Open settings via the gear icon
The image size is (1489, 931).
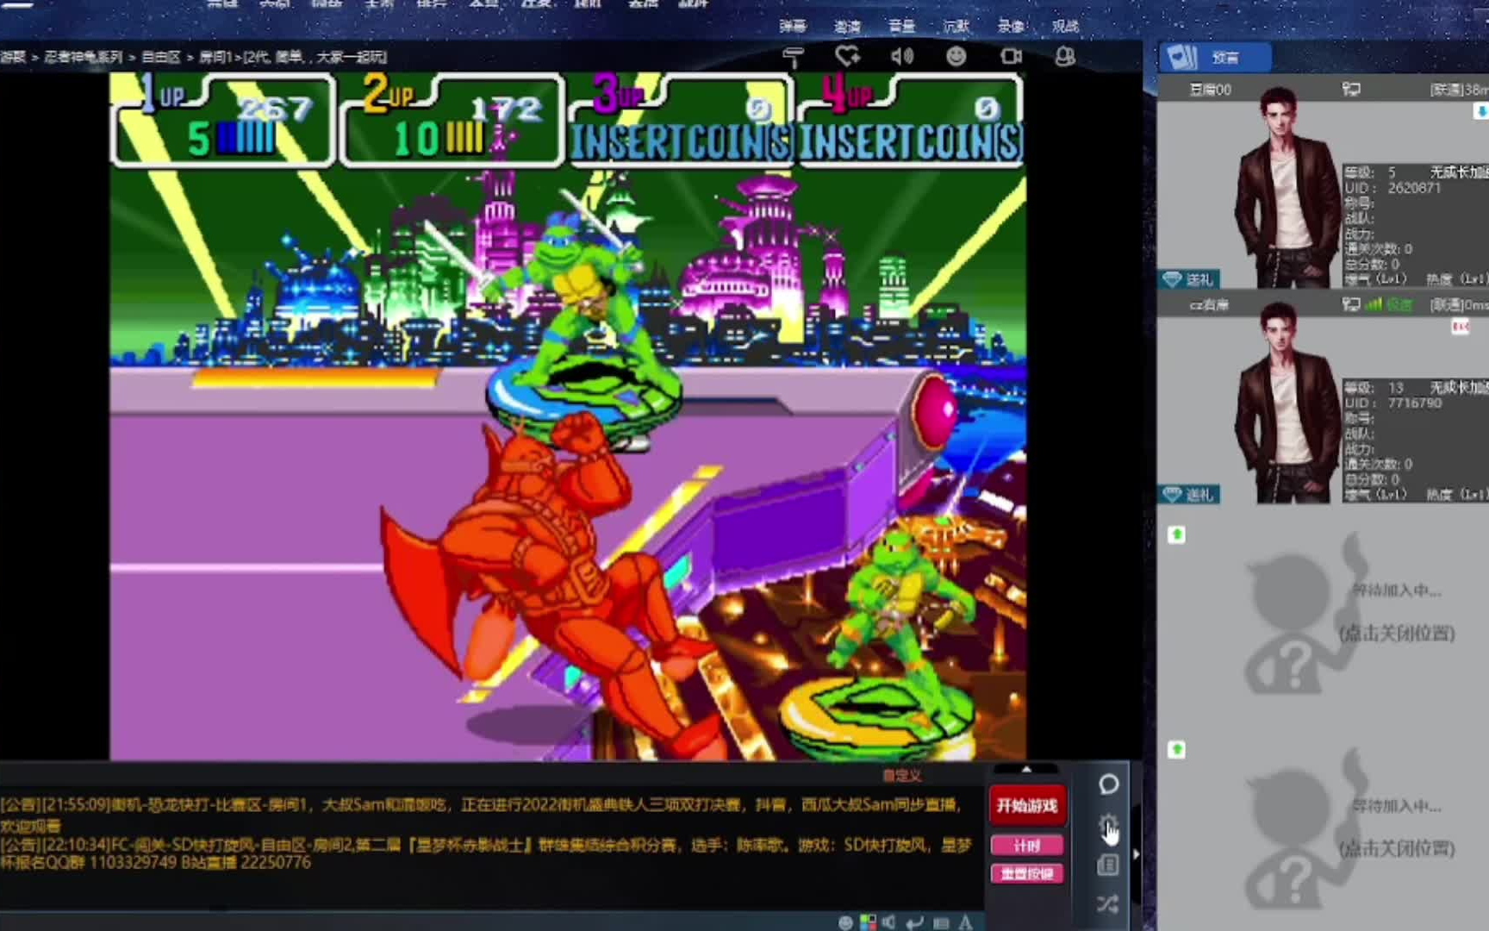coord(1108,824)
